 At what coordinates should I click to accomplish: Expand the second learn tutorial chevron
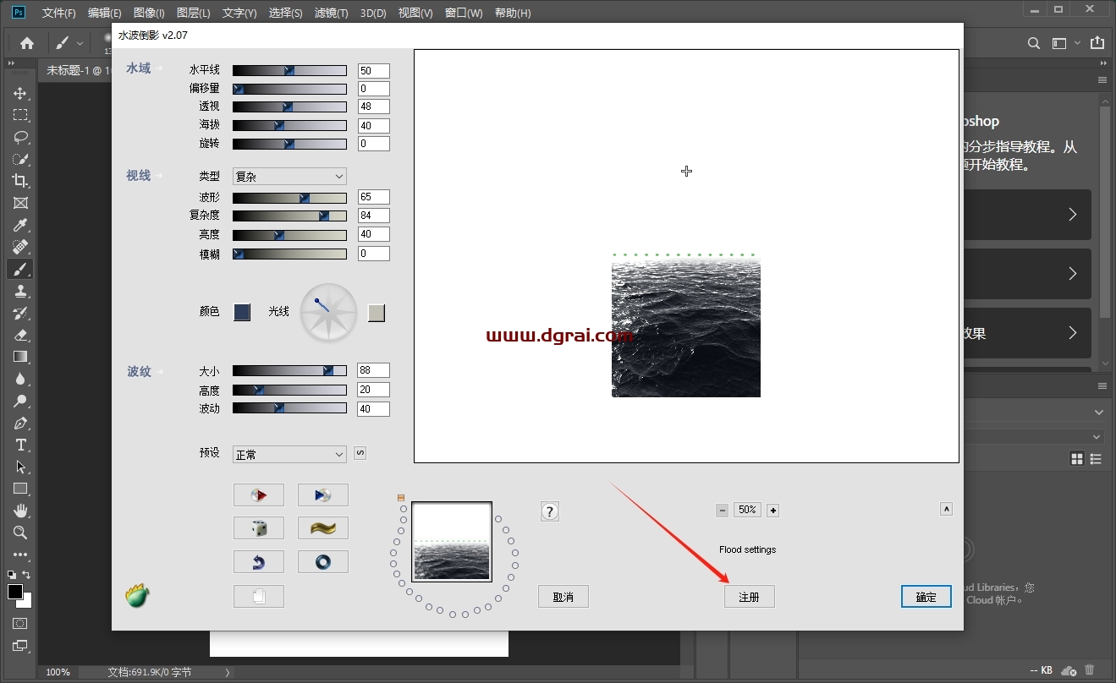[1072, 274]
